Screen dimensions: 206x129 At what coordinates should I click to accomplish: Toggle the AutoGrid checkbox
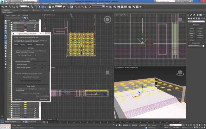(x=191, y=27)
